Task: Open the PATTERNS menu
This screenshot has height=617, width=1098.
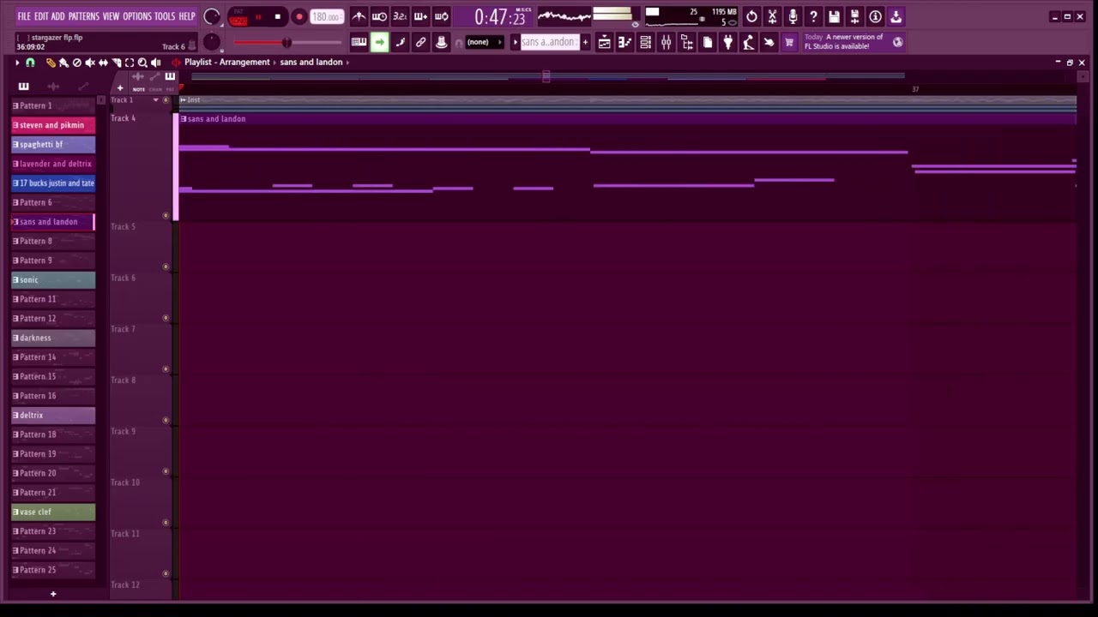Action: pyautogui.click(x=83, y=16)
